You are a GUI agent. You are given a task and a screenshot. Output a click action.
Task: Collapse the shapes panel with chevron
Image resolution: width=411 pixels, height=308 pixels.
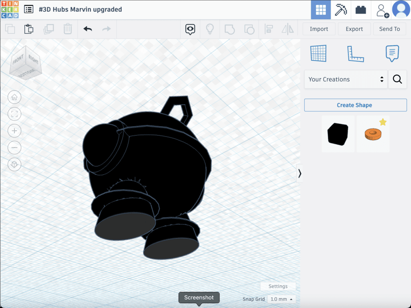299,173
